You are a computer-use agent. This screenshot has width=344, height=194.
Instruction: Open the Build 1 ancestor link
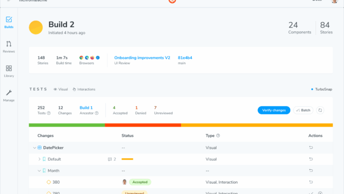(x=86, y=108)
